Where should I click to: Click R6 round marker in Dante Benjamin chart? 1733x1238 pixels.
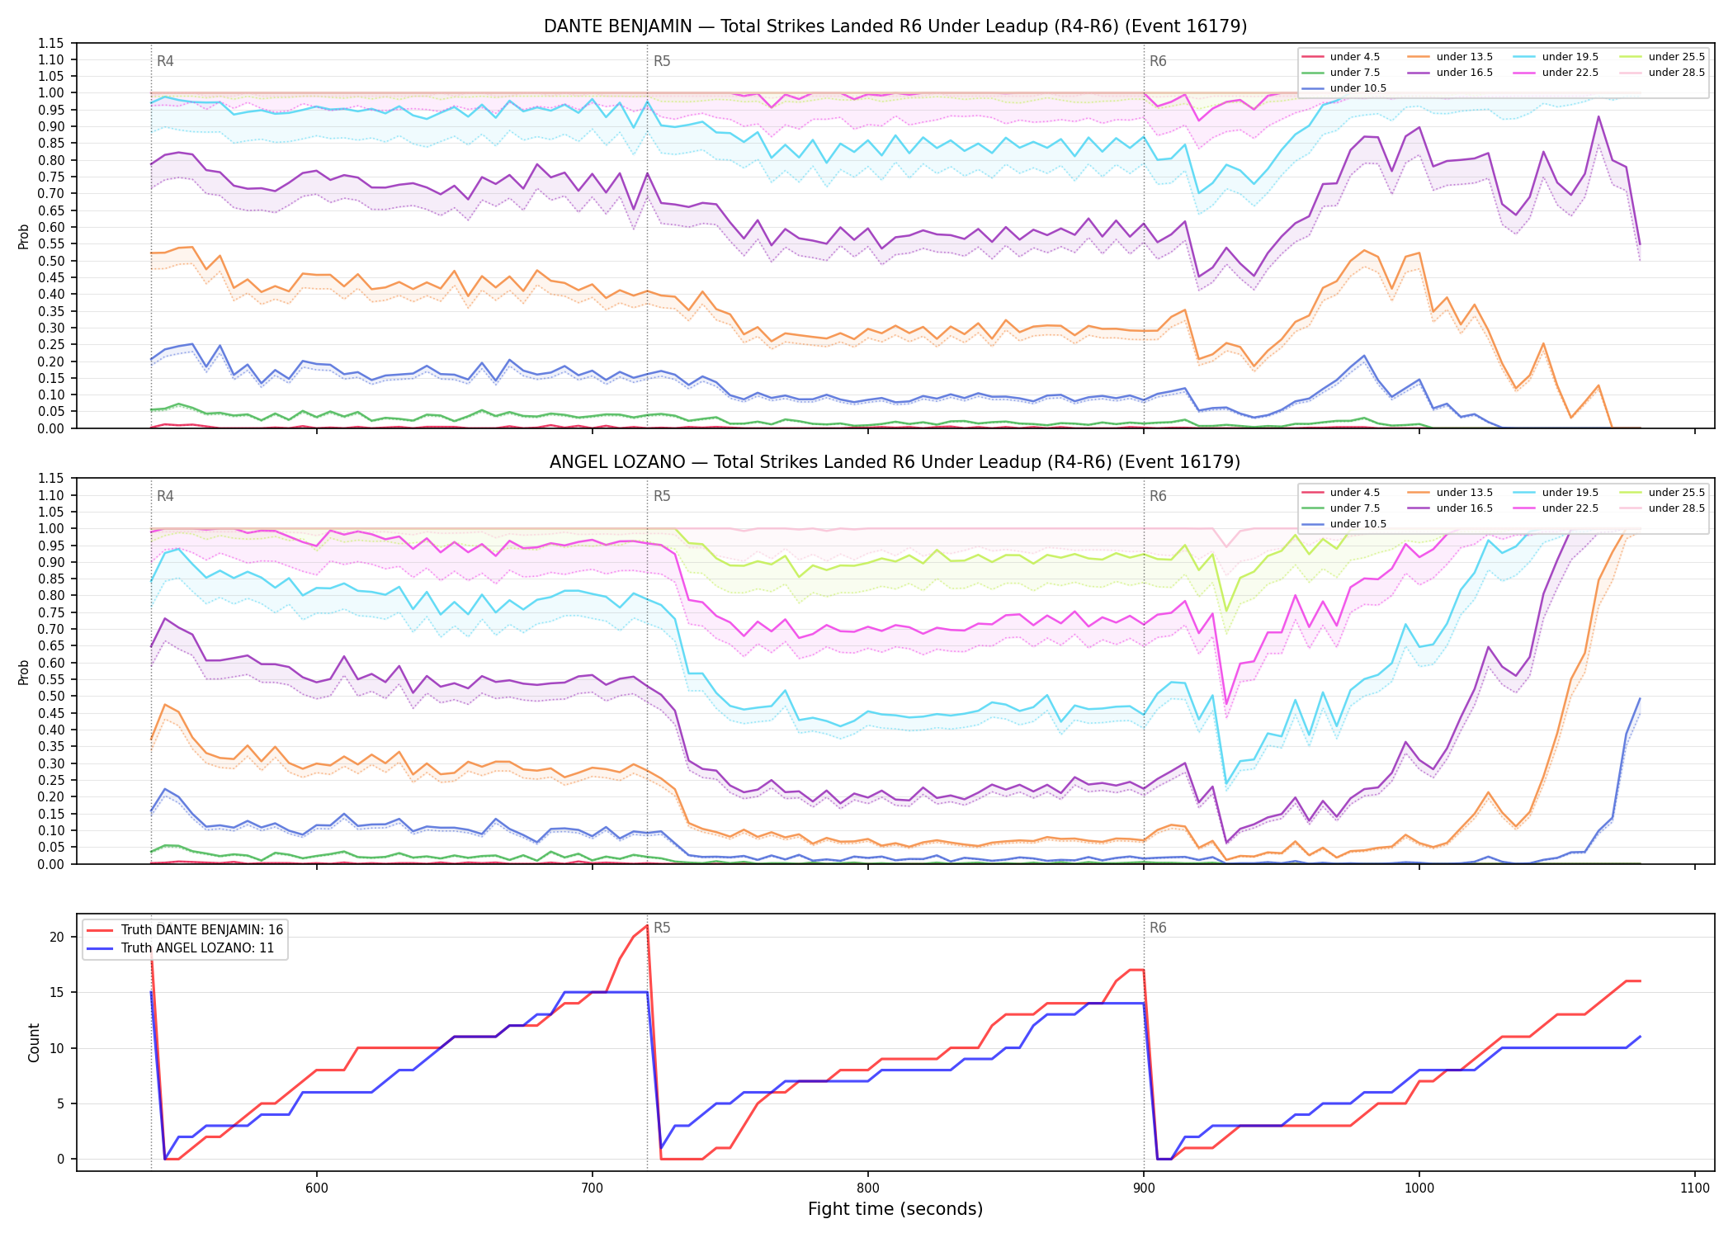click(1158, 61)
